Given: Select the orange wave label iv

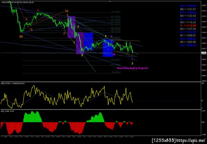Looking at the screenshot, I should tap(67, 11).
